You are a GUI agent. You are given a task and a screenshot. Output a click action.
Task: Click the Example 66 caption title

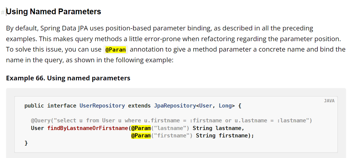68,78
